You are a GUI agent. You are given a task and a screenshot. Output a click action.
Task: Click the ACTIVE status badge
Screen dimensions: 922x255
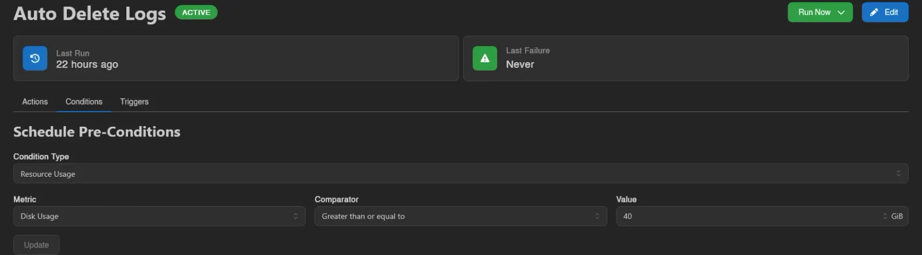click(x=196, y=12)
